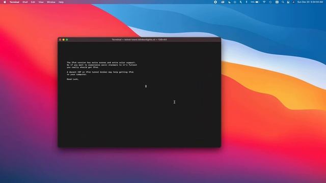Image resolution: width=326 pixels, height=183 pixels.
Task: Open the View menu
Action: pos(41,2)
